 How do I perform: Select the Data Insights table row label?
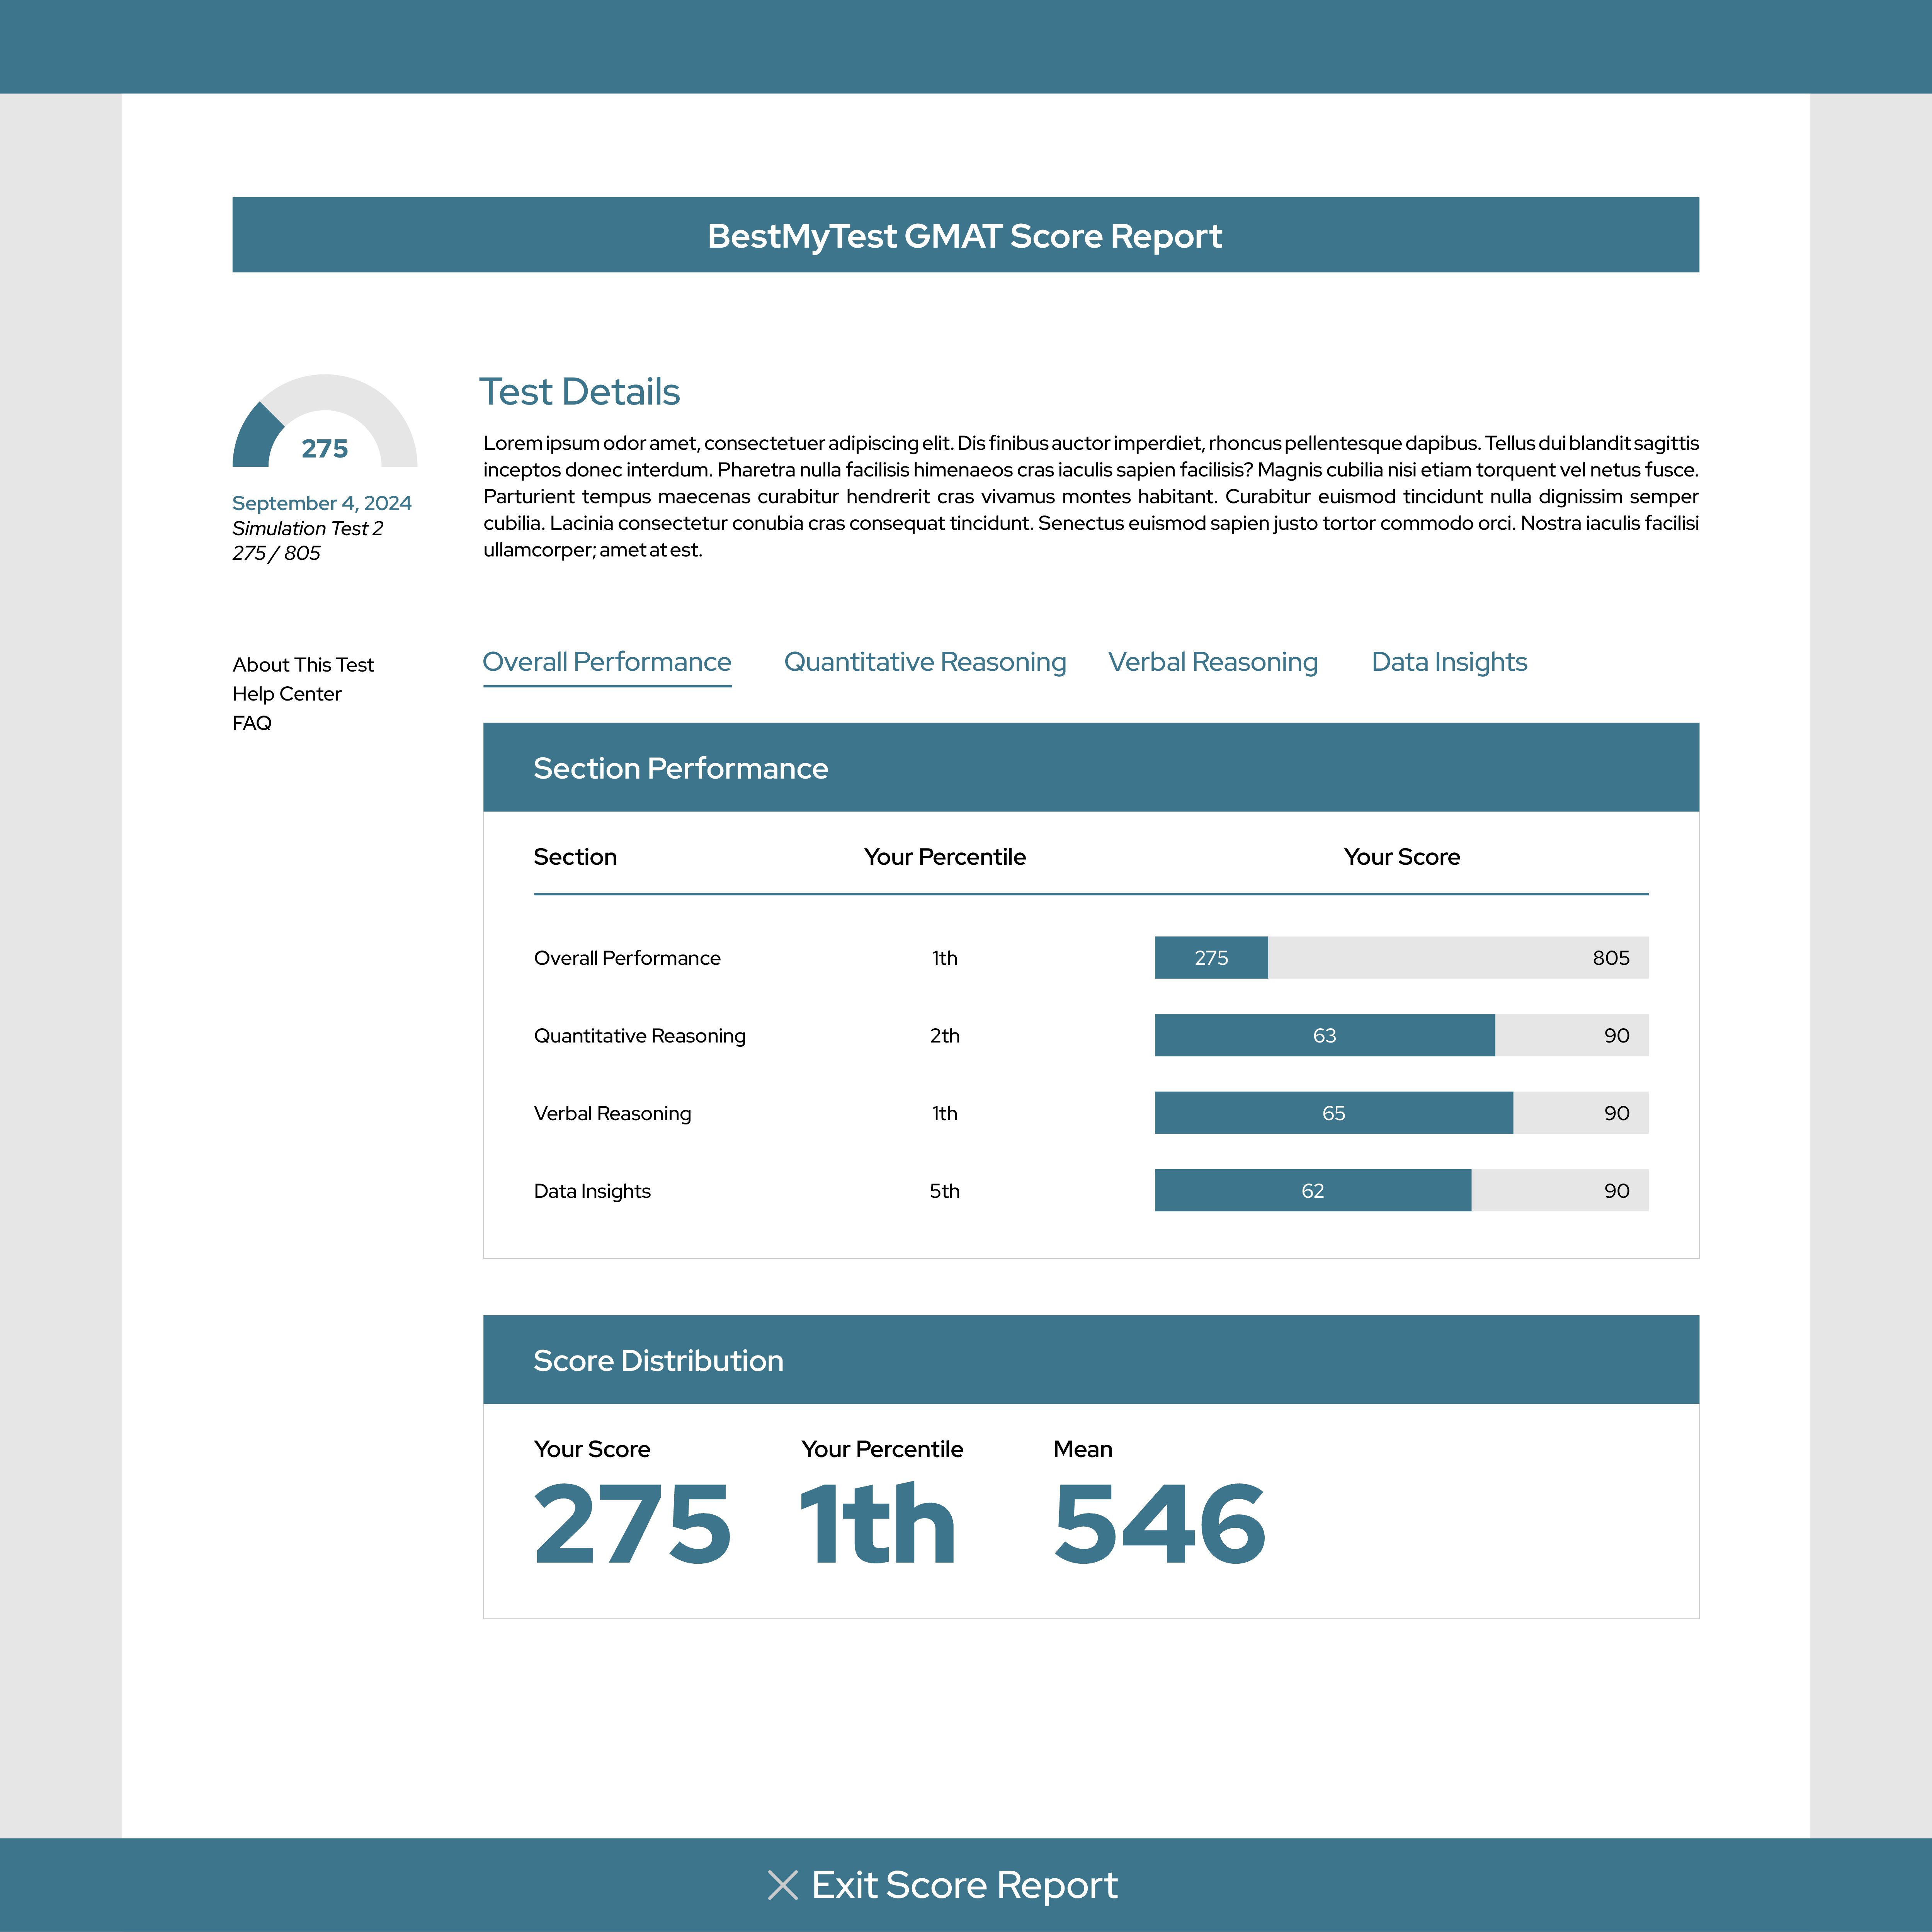click(x=592, y=1191)
